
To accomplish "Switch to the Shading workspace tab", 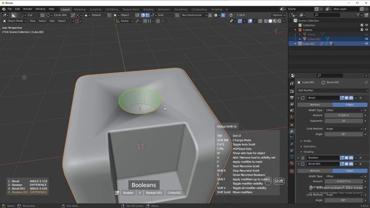I will coord(148,10).
